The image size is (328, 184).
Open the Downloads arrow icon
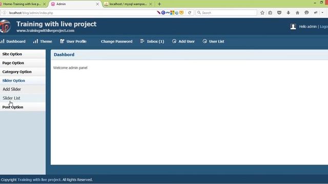[288, 13]
